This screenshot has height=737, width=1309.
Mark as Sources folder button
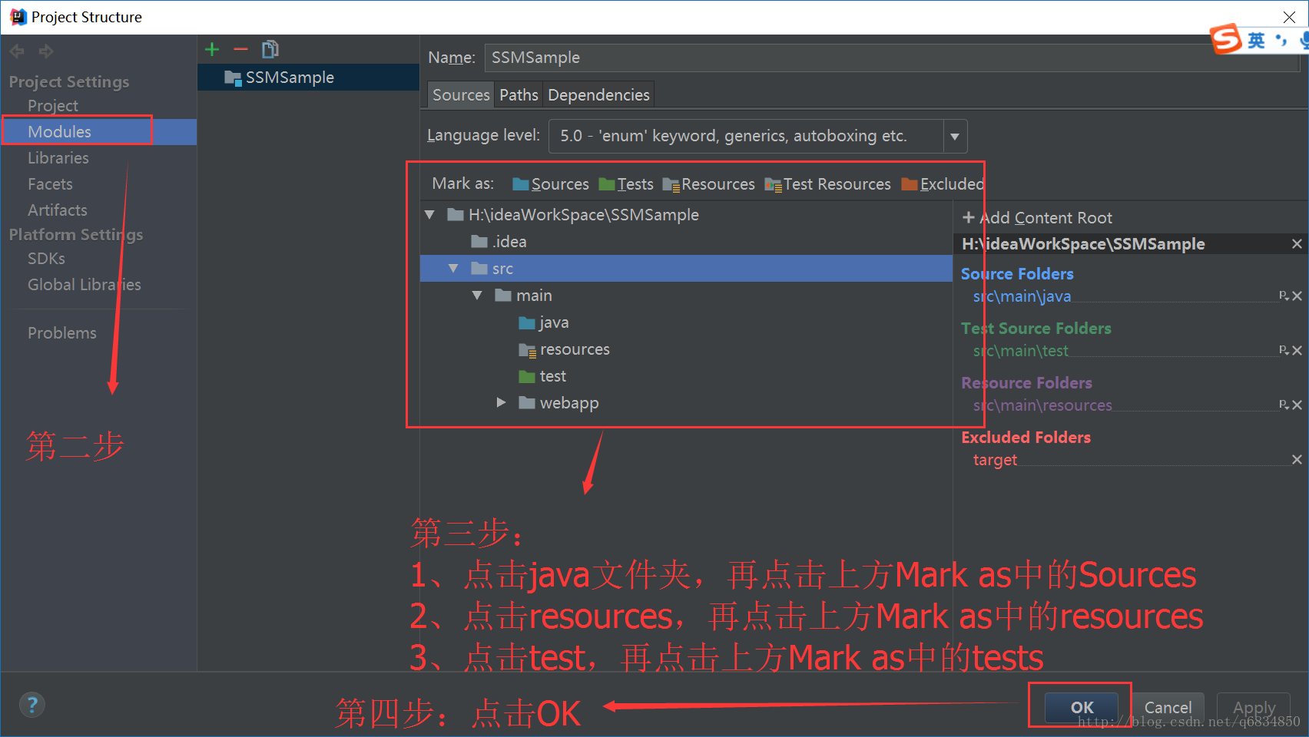click(551, 184)
